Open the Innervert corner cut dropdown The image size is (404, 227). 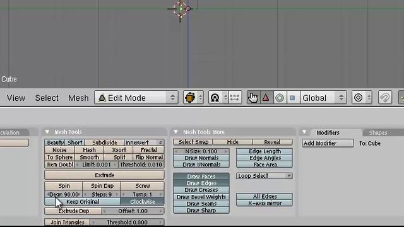(144, 143)
